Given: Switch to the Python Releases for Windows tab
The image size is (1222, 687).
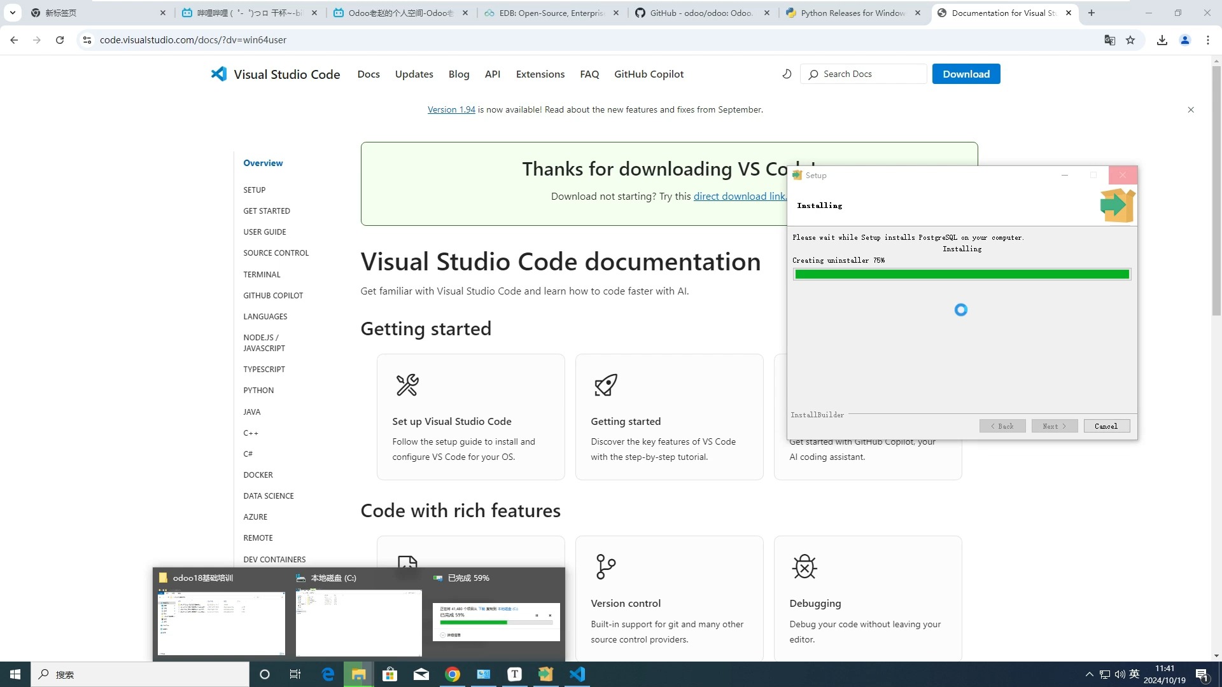Looking at the screenshot, I should pos(853,13).
